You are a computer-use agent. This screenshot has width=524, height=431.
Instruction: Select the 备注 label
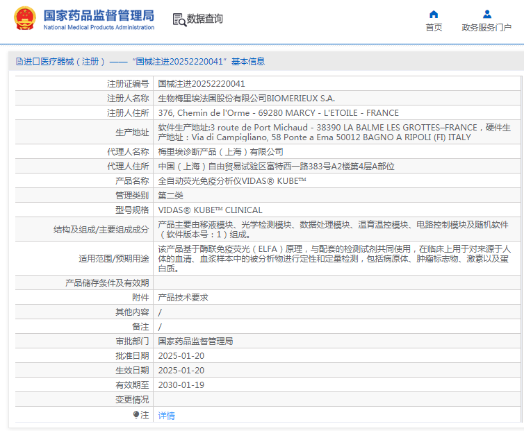tap(140, 326)
